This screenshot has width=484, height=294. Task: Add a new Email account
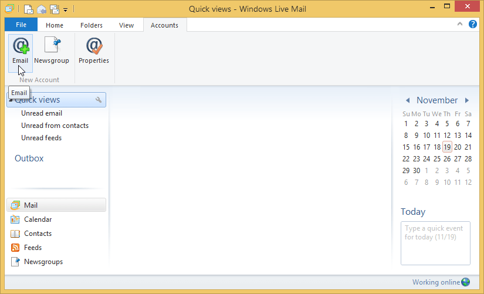click(x=21, y=53)
